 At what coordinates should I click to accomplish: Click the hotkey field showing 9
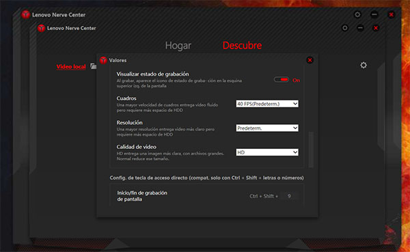(289, 196)
